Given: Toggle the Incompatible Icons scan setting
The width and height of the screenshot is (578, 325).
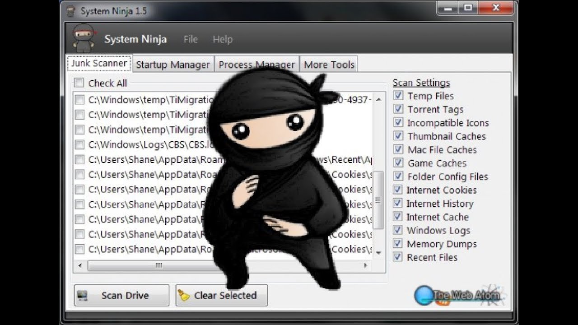Looking at the screenshot, I should [x=398, y=122].
